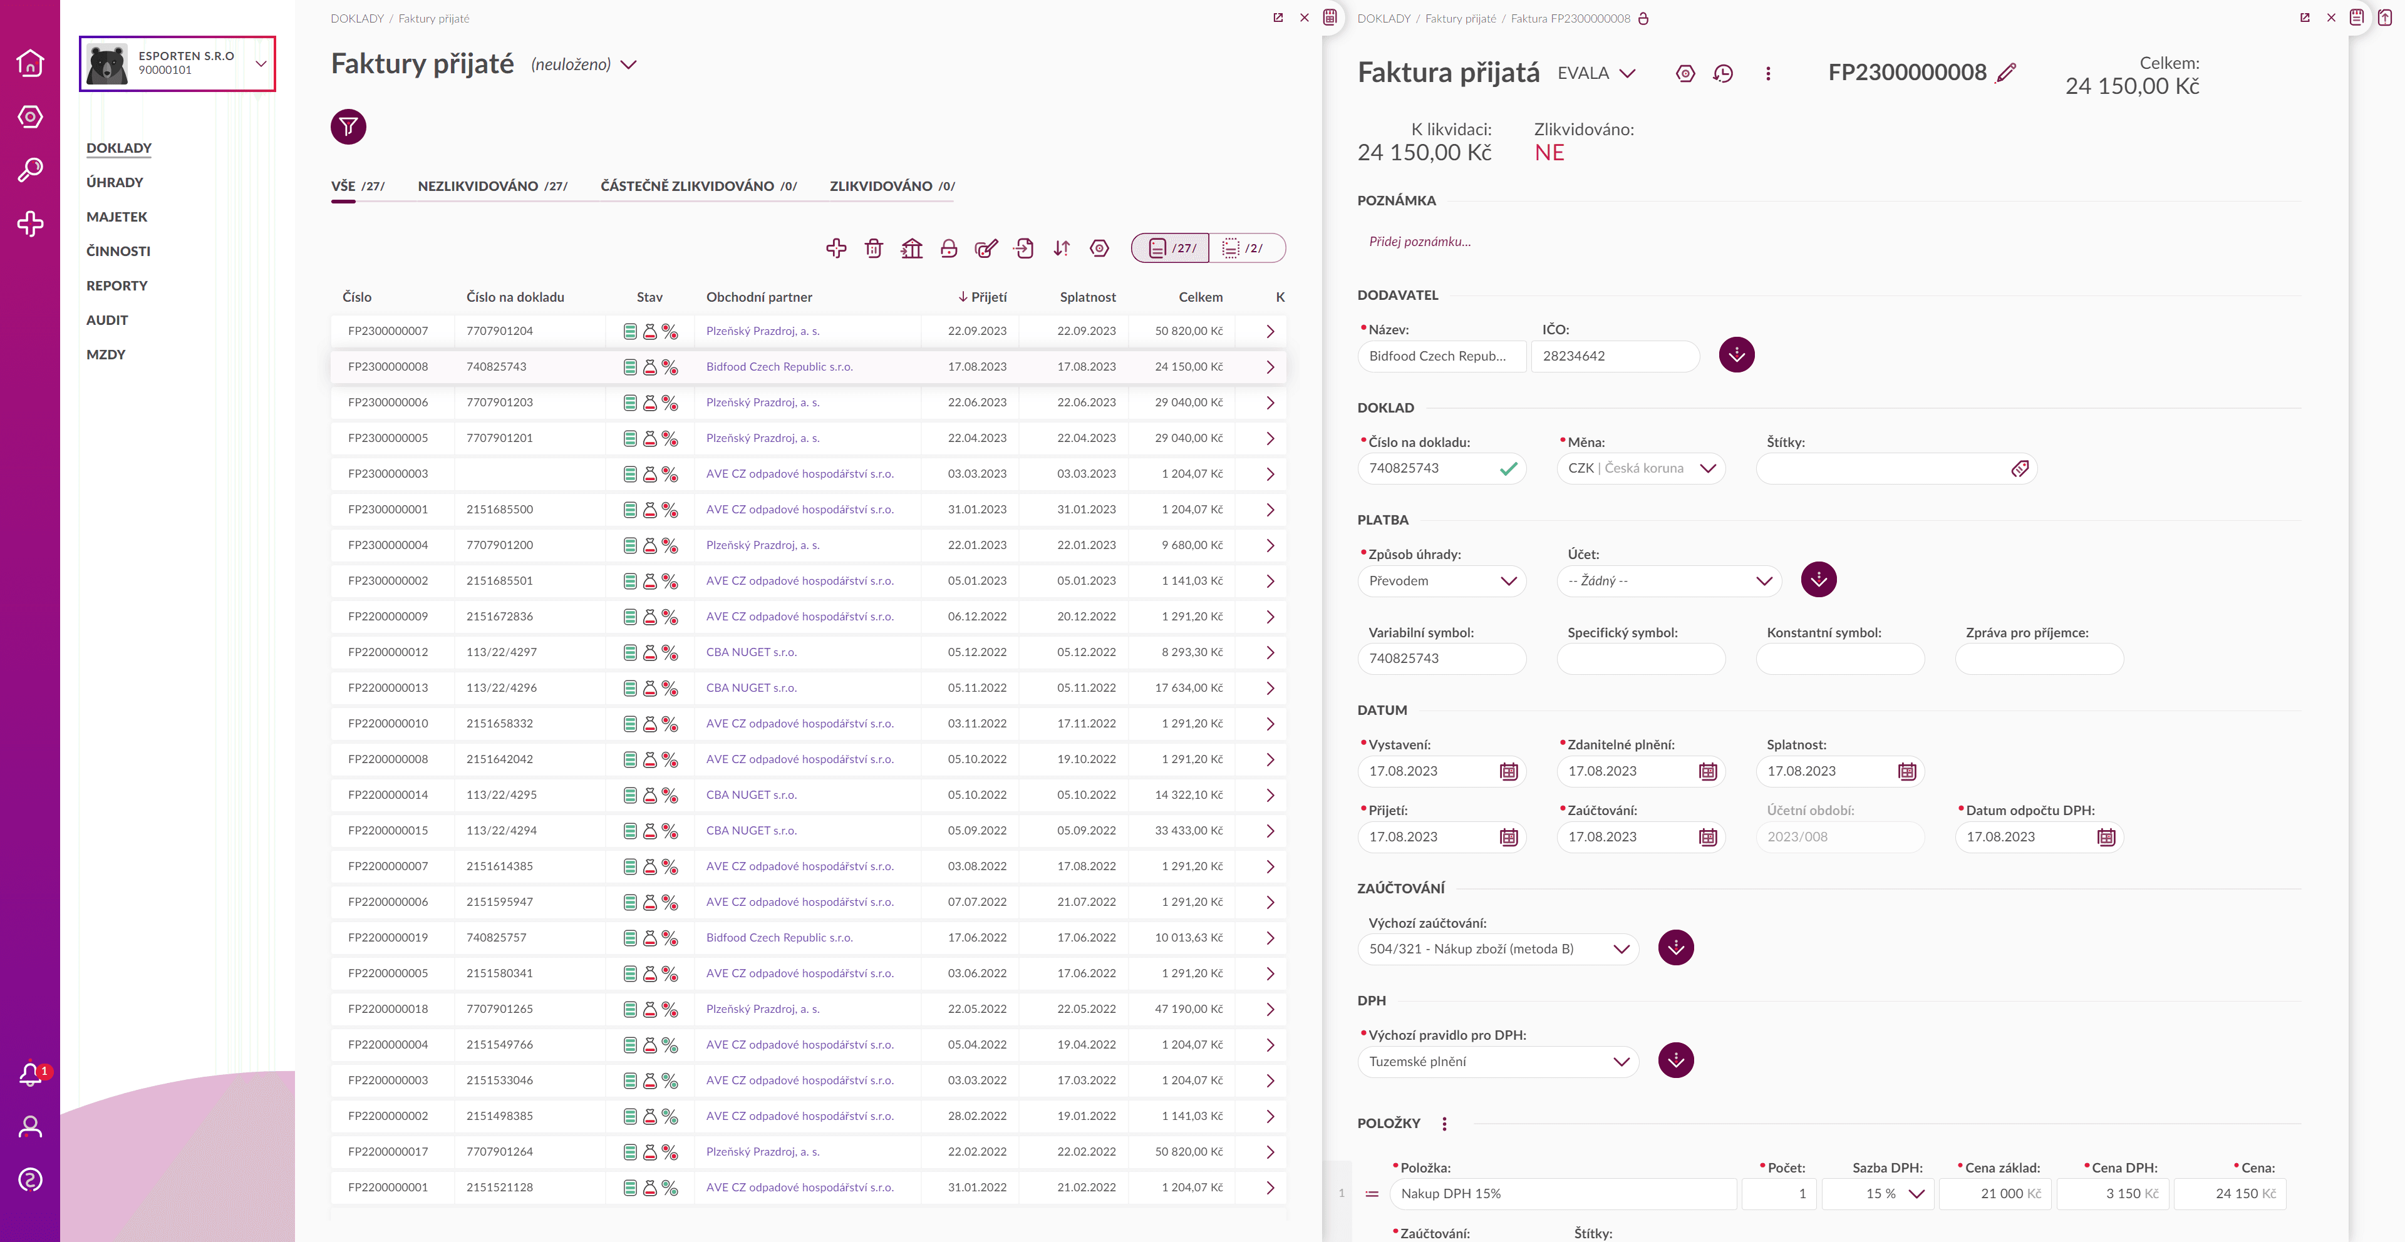Select REPORTY in the left menu
The image size is (2405, 1242).
[x=116, y=285]
